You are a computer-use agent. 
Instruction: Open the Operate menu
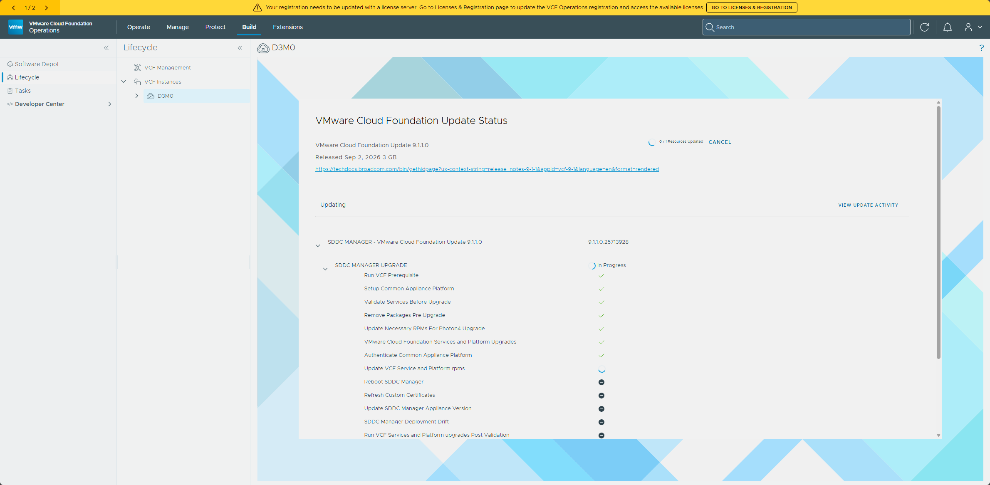coord(139,27)
